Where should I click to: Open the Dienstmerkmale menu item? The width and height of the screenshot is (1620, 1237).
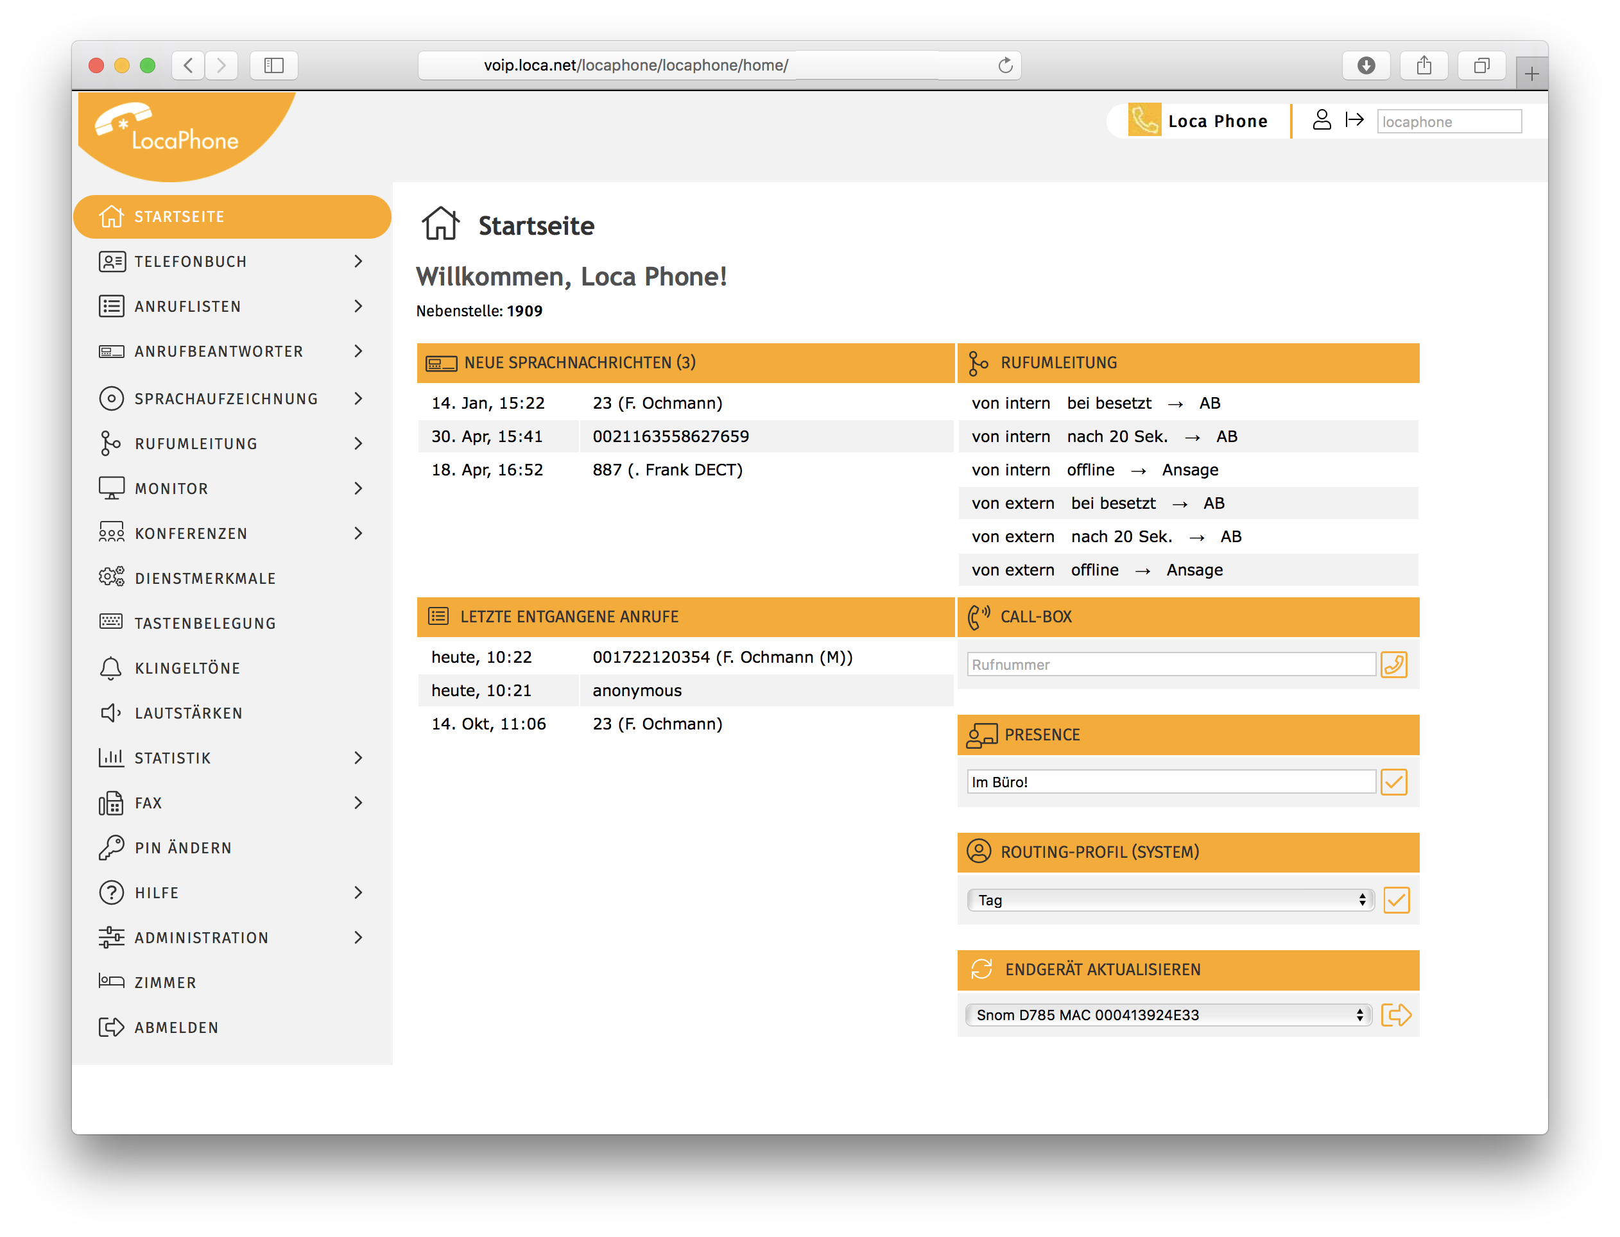(x=205, y=579)
